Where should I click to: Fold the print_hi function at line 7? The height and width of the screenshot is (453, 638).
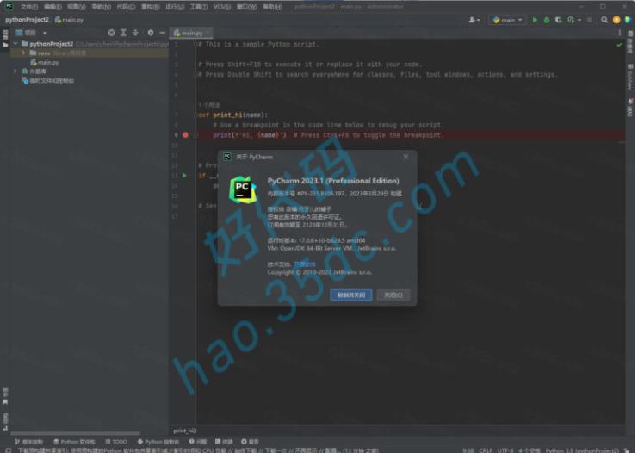[195, 115]
